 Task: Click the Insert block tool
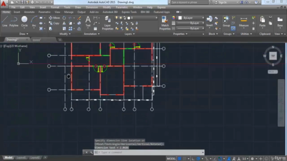coord(209,21)
